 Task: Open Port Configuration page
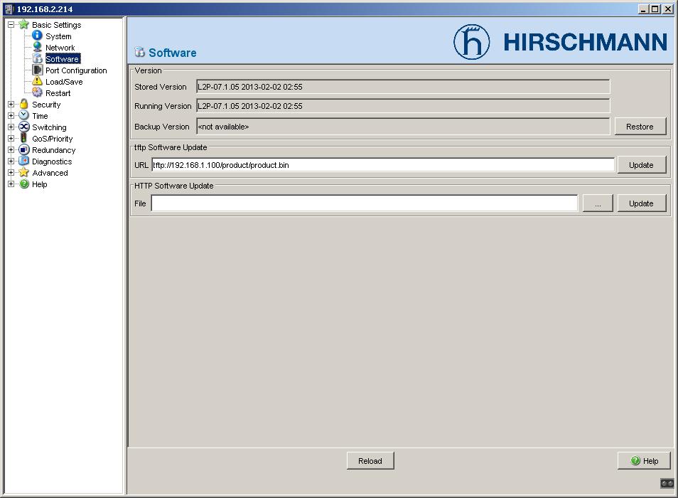point(76,70)
